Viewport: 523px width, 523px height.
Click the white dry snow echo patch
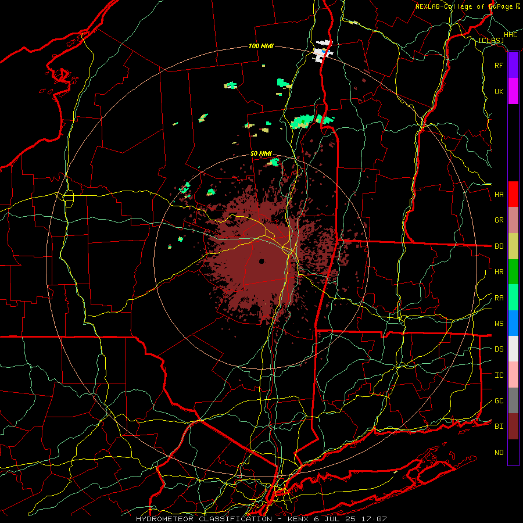323,51
